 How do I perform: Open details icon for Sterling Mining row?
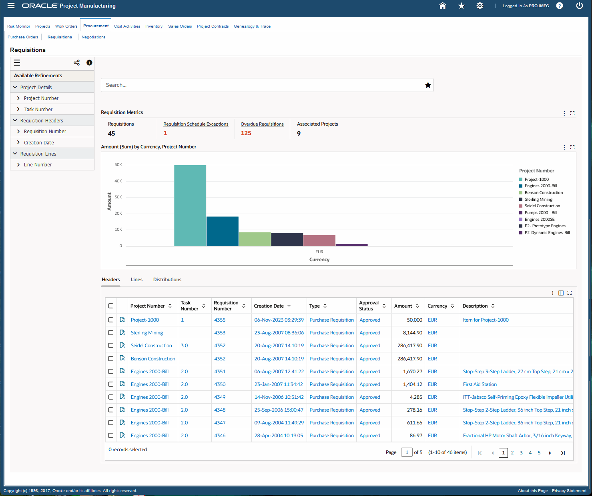(122, 332)
